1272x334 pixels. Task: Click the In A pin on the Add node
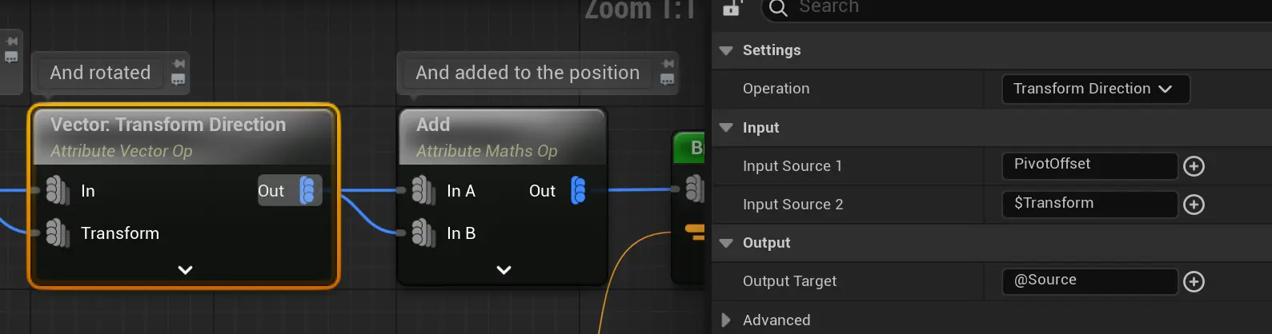click(423, 191)
